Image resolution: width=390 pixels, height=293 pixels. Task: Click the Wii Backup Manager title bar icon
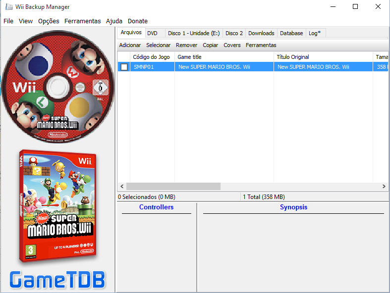tap(8, 7)
